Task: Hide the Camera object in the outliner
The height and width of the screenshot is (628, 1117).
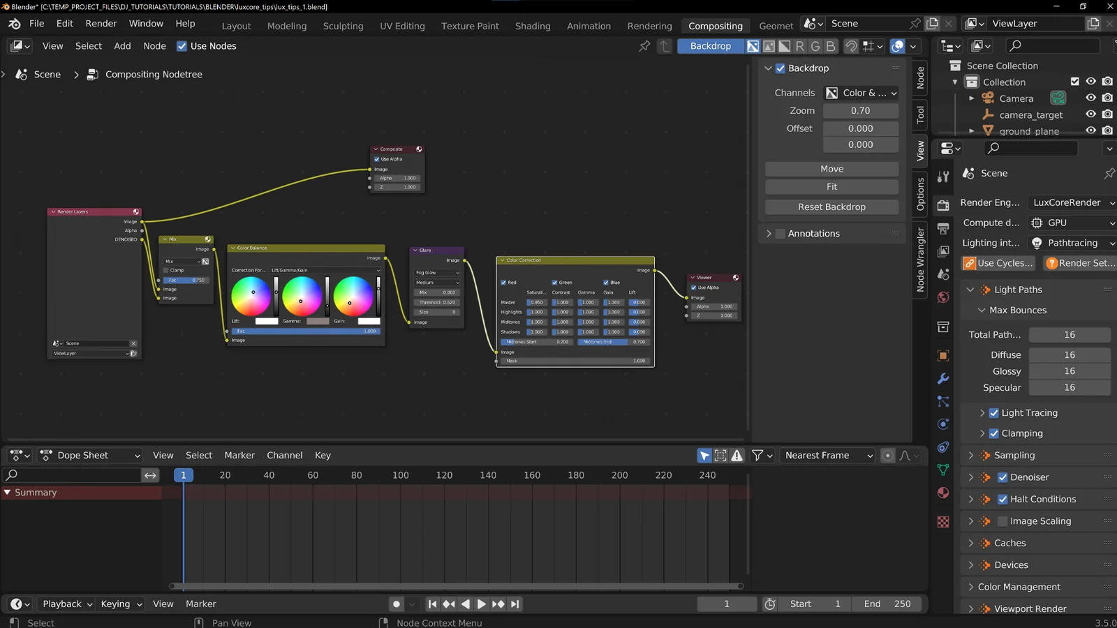Action: click(1091, 98)
